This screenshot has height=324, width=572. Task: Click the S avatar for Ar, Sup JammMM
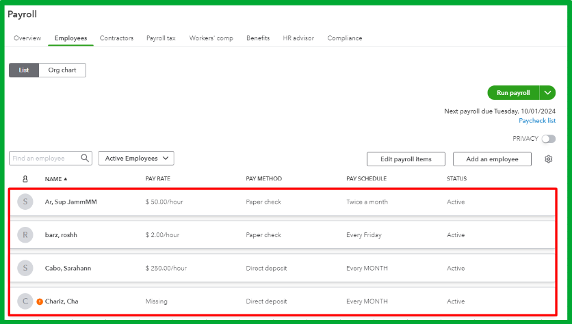[25, 202]
